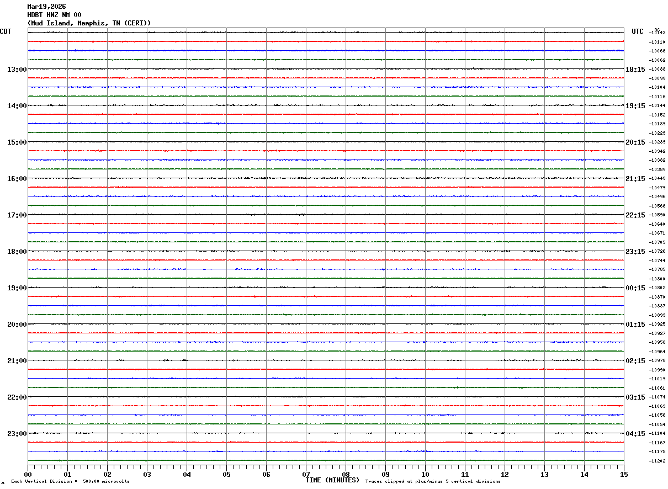Select the 19:00 CDT row label
Screen dimensions: 668x489
click(17, 288)
